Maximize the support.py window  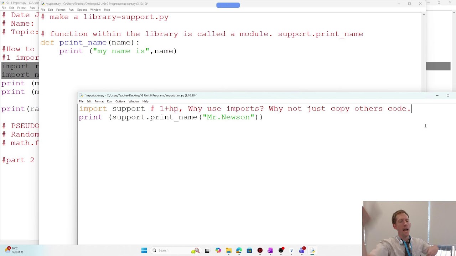click(x=409, y=4)
